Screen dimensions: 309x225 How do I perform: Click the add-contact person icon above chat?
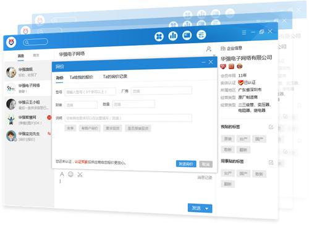209,49
